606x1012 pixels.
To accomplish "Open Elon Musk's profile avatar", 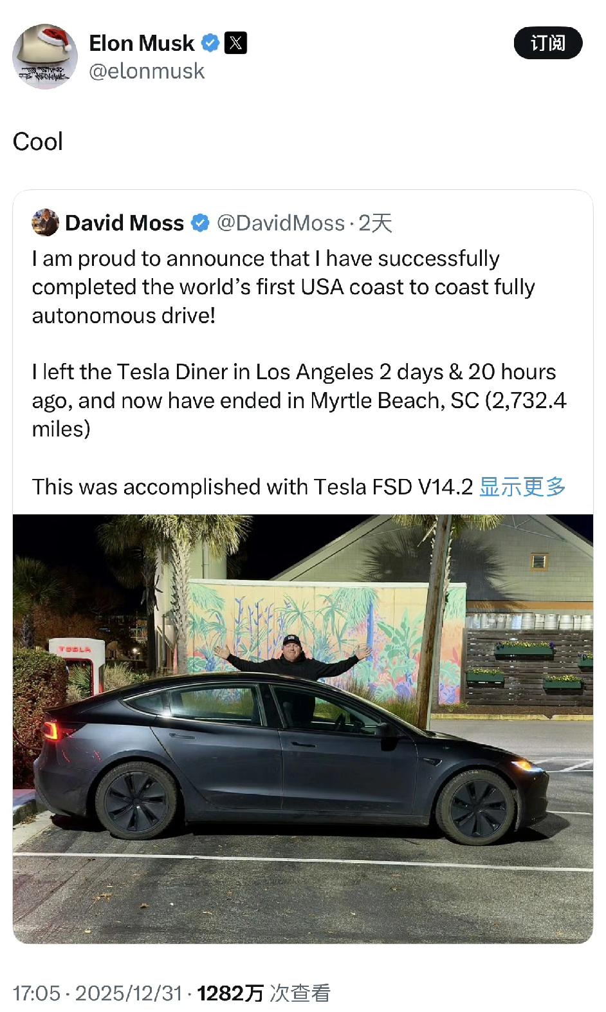I will (45, 57).
